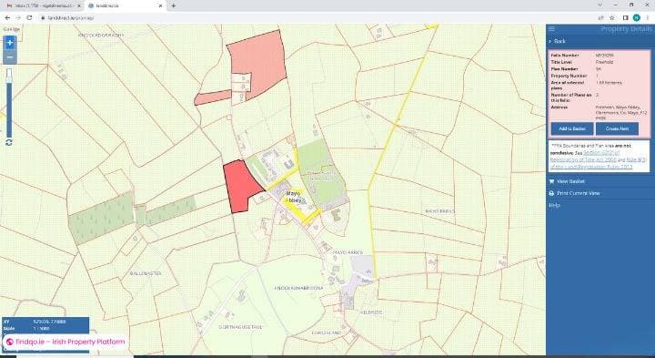The width and height of the screenshot is (655, 358).
Task: Click the Mayo Abbey map label
Action: (294, 197)
